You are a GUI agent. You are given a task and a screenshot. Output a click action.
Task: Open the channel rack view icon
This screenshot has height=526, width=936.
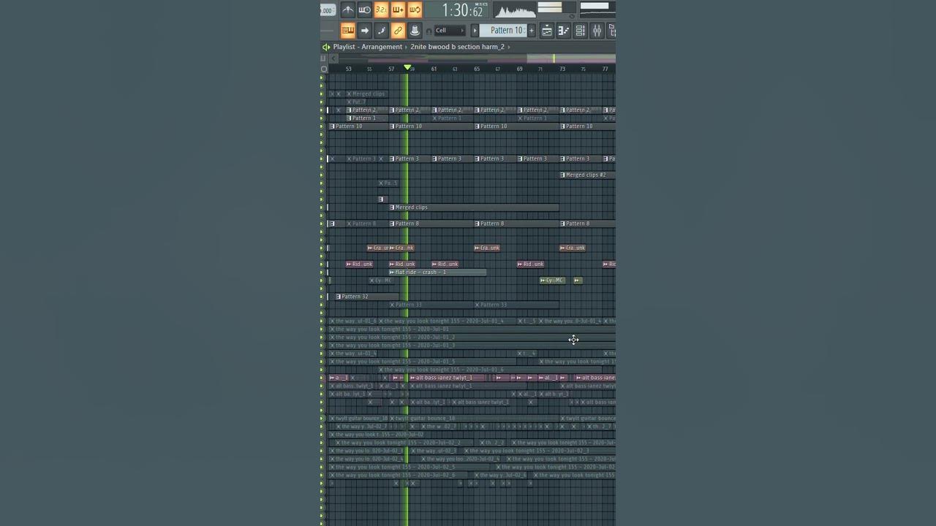[x=580, y=31]
